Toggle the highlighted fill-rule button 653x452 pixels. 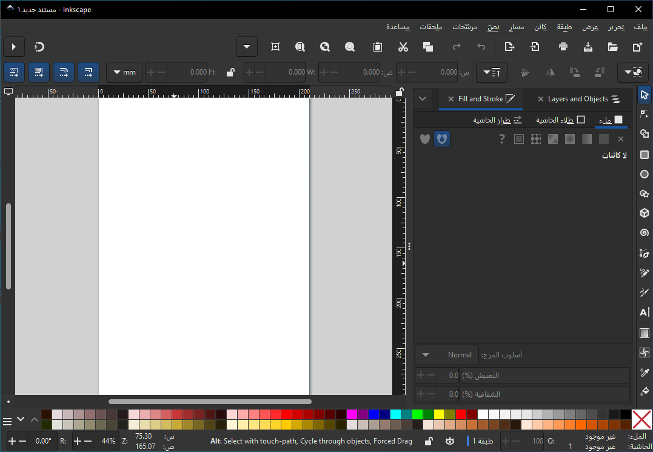click(442, 139)
